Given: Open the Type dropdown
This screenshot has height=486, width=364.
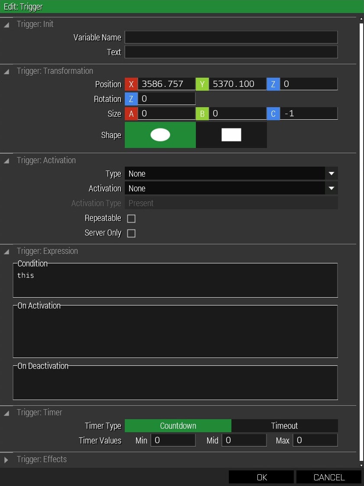Looking at the screenshot, I should click(x=231, y=174).
